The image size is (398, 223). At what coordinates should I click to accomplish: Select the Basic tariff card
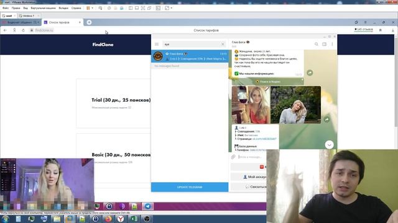tap(113, 158)
